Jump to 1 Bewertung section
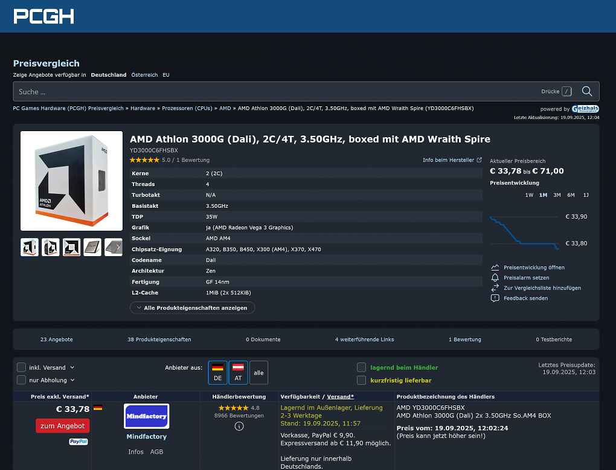This screenshot has width=616, height=470. click(x=465, y=340)
